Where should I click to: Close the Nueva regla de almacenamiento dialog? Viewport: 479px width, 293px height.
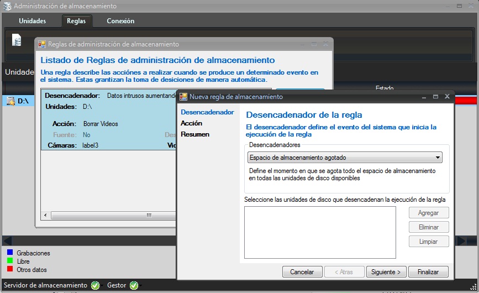447,97
